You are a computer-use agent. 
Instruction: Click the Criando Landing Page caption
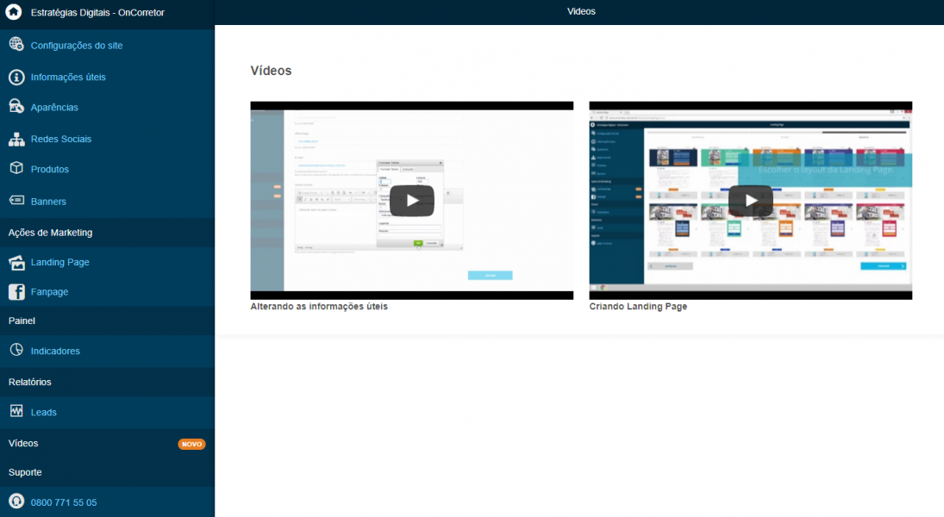click(638, 307)
